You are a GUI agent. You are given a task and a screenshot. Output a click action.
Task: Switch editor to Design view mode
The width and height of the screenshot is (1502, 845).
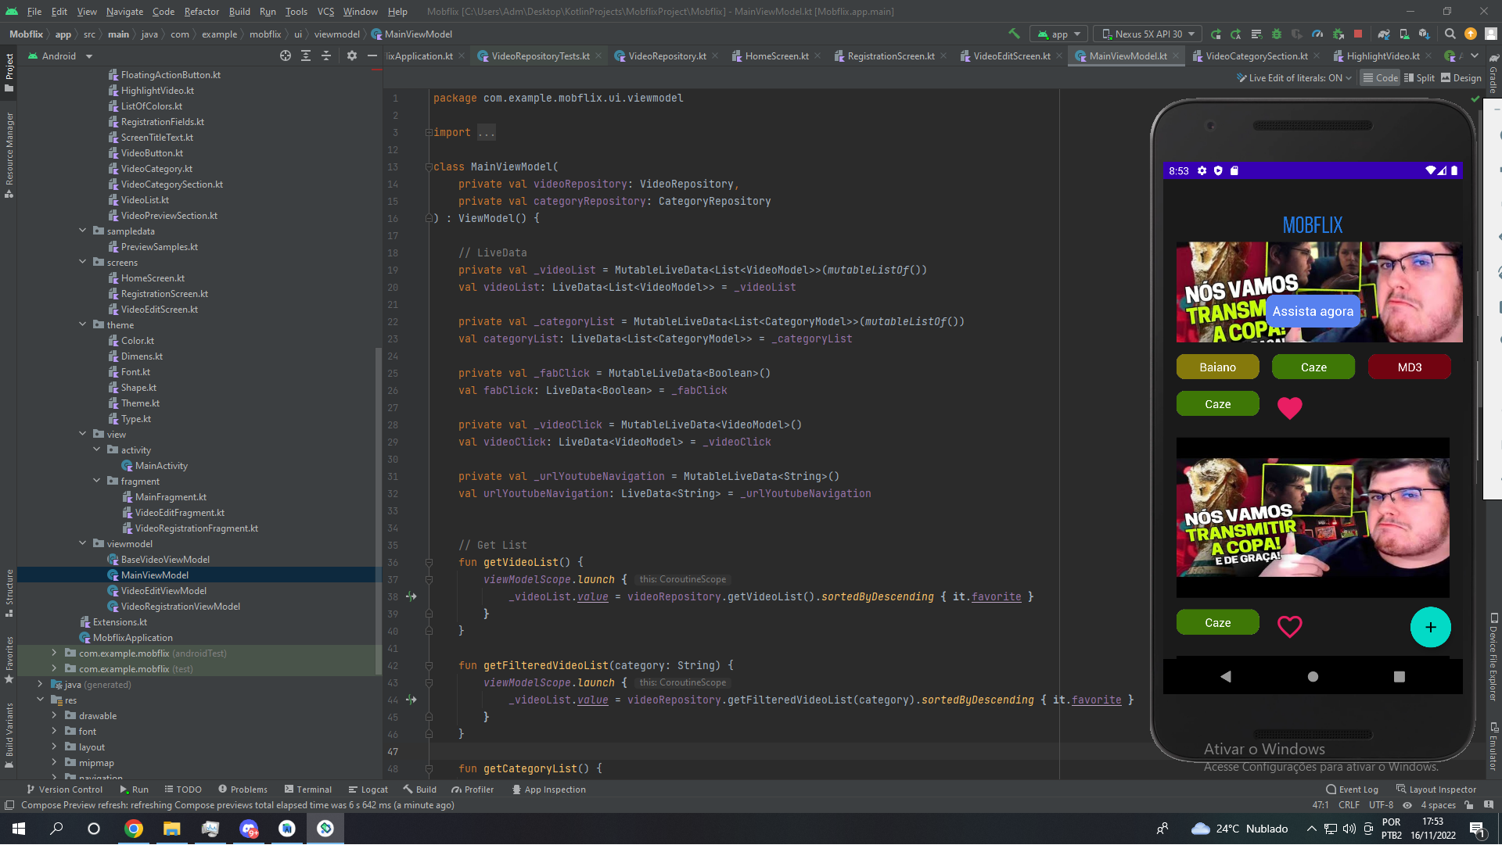(1461, 78)
